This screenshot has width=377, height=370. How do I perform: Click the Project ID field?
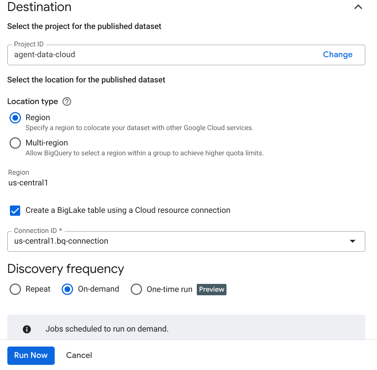coord(186,55)
